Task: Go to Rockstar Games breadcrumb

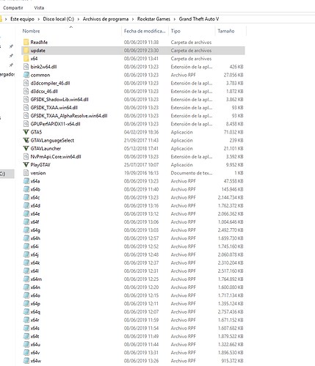Action: (153, 19)
